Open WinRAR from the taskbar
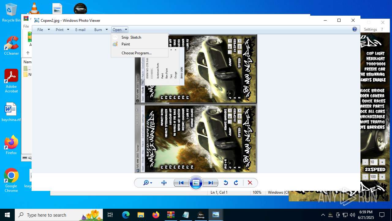This screenshot has height=221, width=392. 171,215
